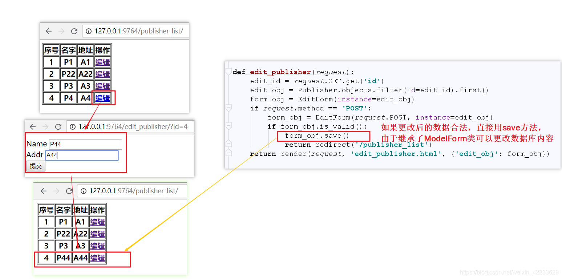This screenshot has width=562, height=279.
Task: Collapse the if form_obj.is_valid() block
Action: (229, 126)
